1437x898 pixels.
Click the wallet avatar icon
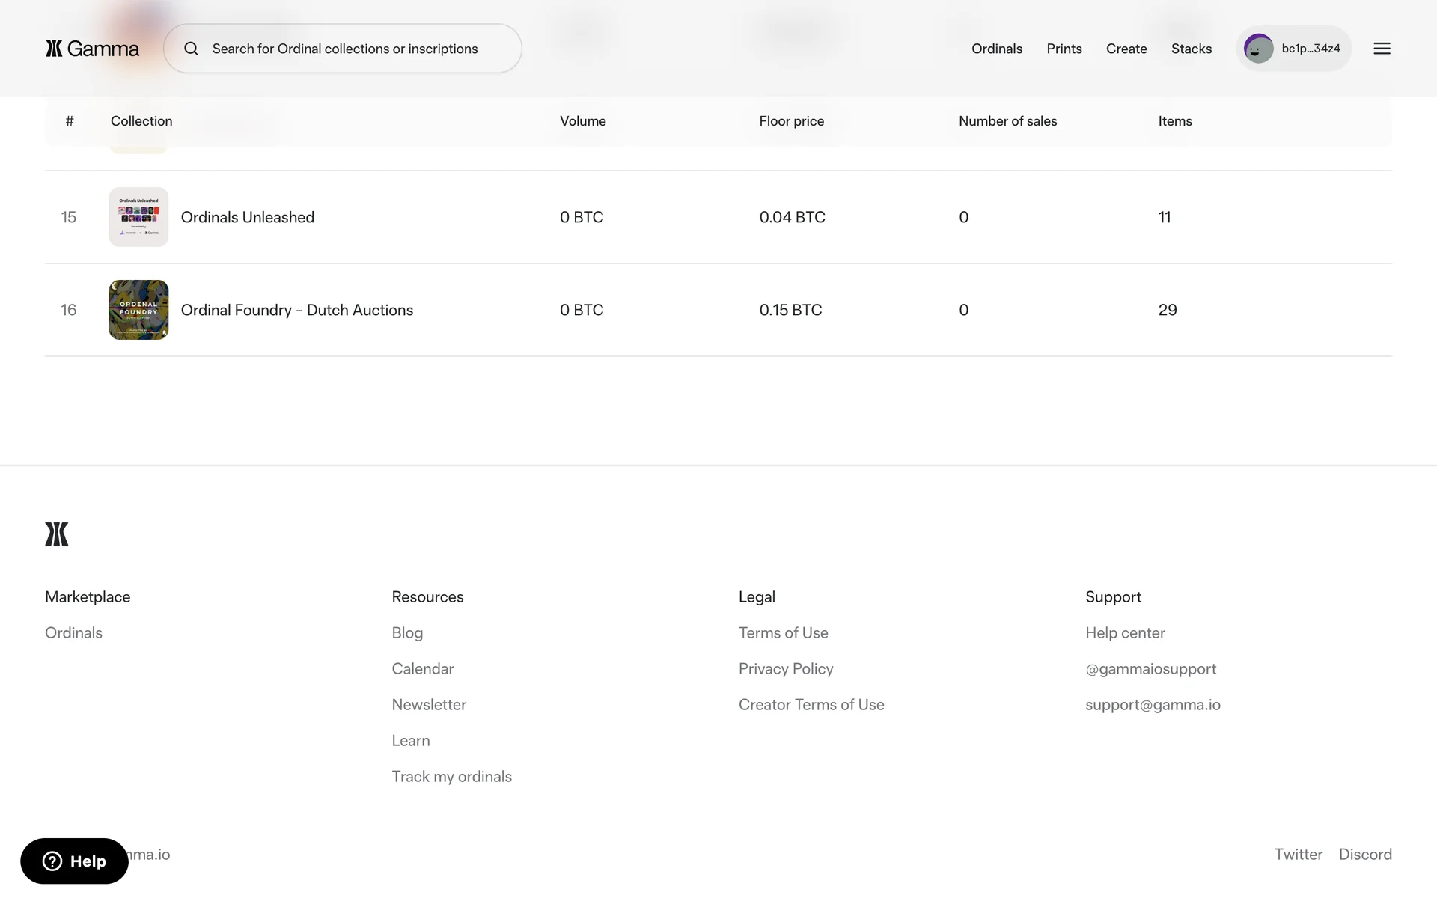pos(1258,49)
